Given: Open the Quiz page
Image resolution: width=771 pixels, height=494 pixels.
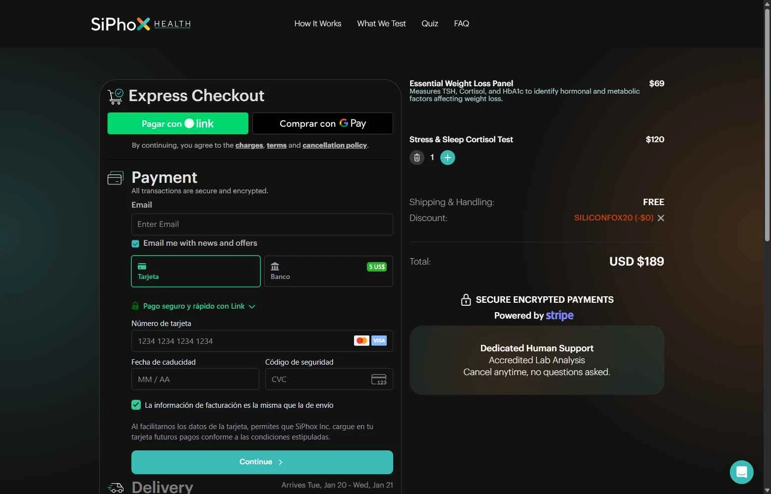Looking at the screenshot, I should [x=430, y=23].
